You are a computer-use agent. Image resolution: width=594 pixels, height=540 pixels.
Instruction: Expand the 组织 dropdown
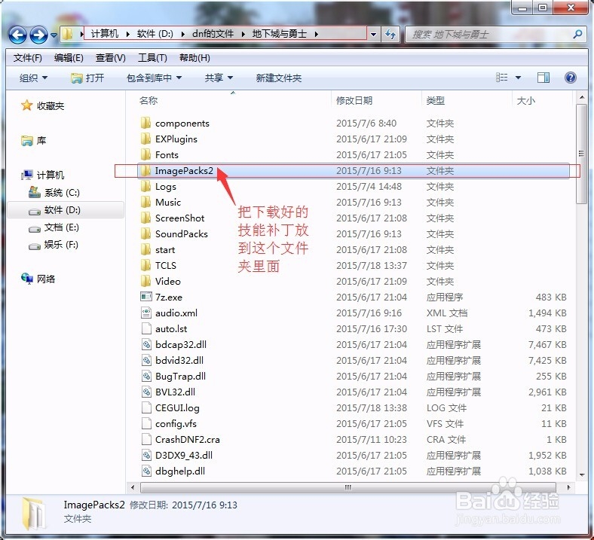(x=34, y=78)
